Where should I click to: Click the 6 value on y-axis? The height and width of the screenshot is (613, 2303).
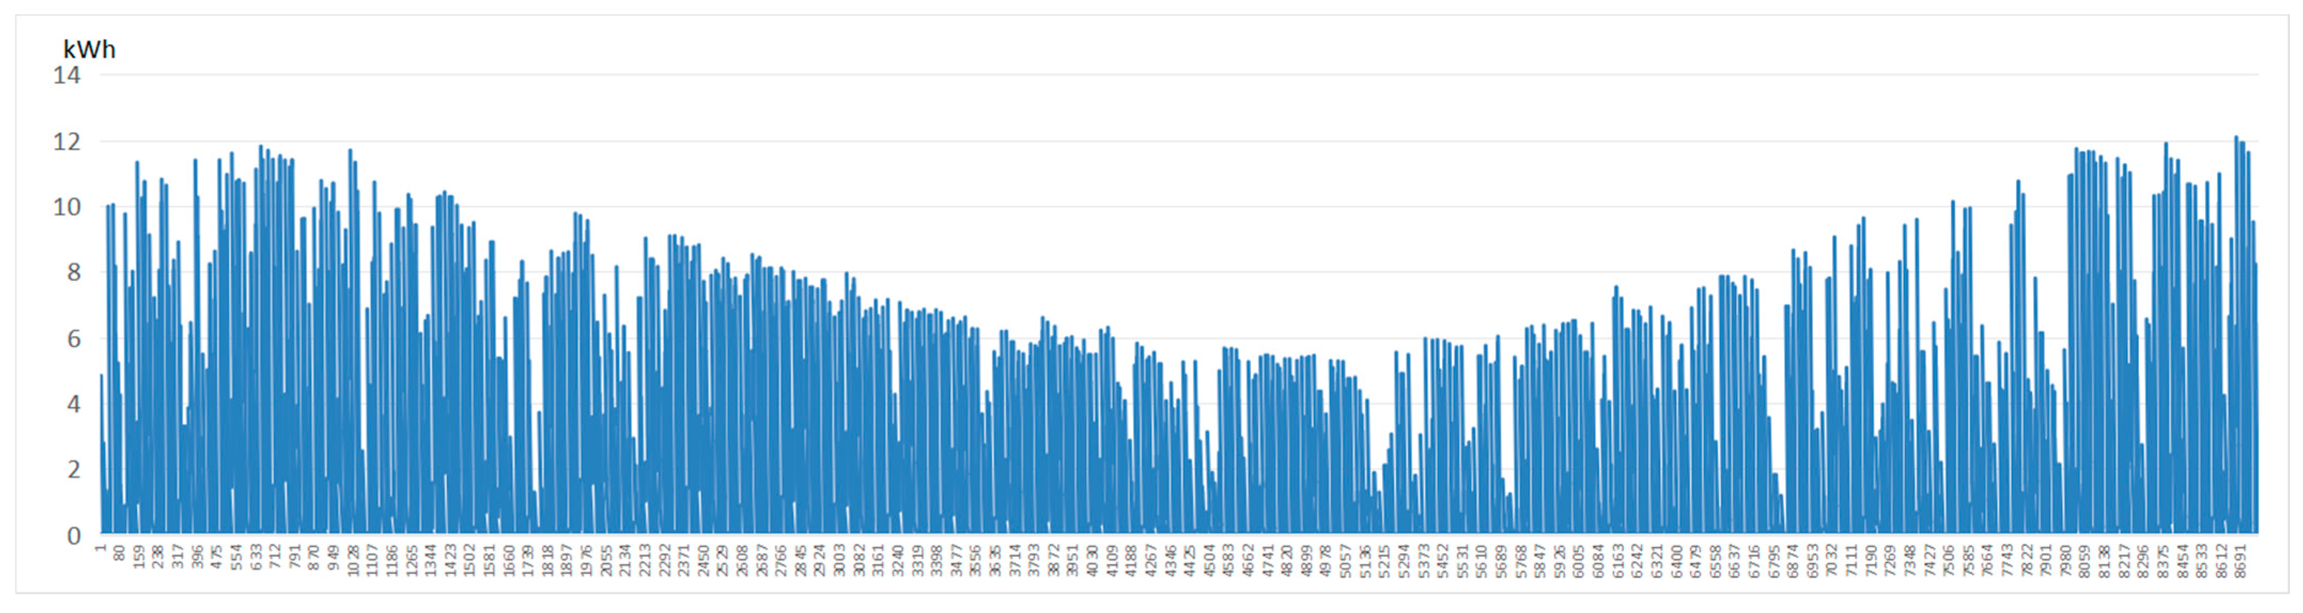(x=74, y=339)
